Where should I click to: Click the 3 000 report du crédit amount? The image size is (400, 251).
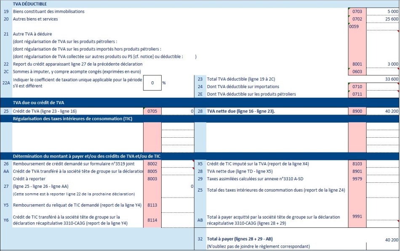pos(382,64)
